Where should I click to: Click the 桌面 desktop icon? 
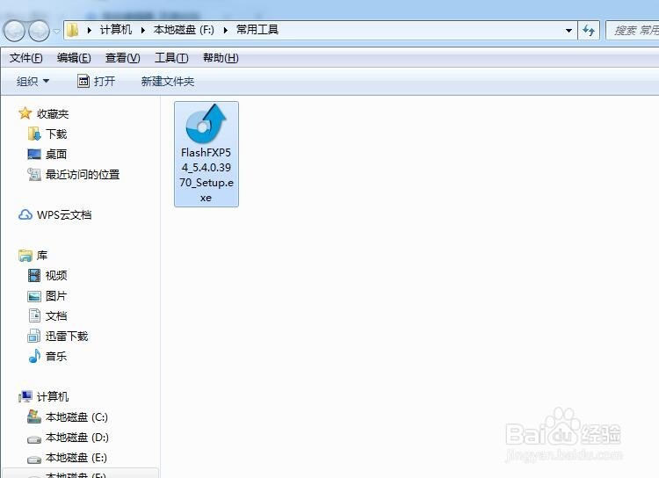tap(34, 155)
